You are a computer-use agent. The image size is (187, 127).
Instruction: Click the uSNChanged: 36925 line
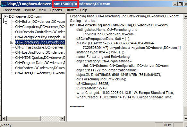tap(93, 84)
